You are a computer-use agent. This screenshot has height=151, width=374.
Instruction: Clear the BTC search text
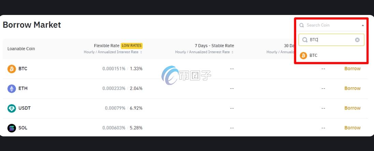point(357,40)
